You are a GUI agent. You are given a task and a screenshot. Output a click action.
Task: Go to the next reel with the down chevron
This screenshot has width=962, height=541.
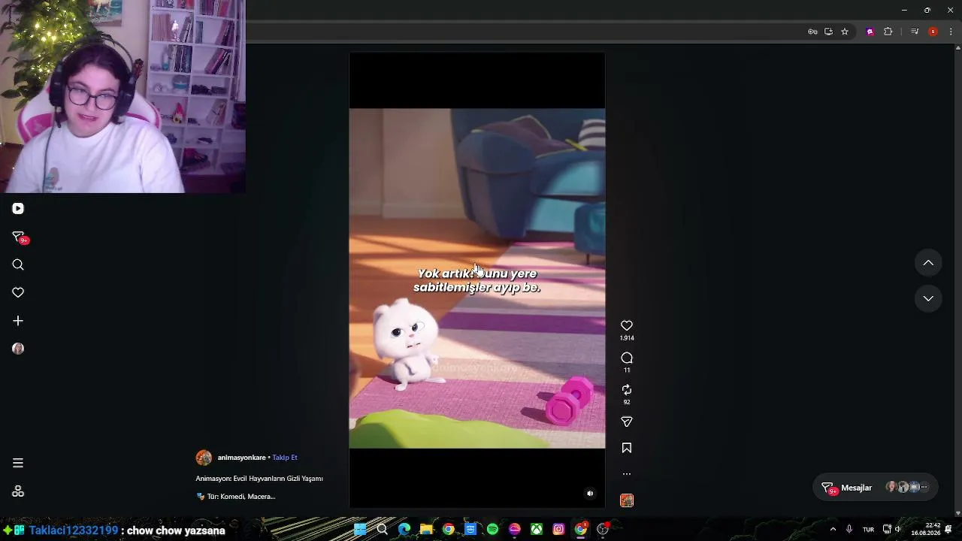[928, 298]
